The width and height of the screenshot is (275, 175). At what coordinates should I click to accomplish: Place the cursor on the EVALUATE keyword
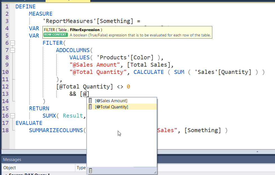point(29,123)
